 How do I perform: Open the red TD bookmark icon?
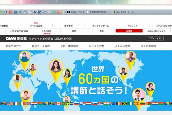[x=10, y=12]
